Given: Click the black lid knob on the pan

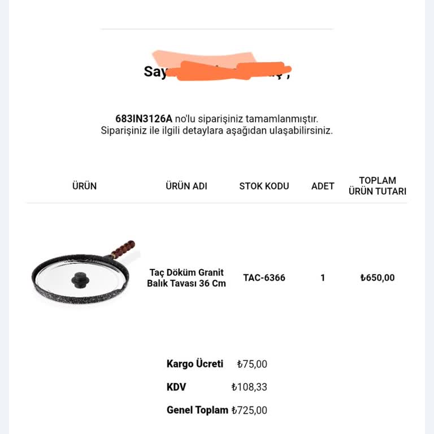Looking at the screenshot, I should click(78, 280).
